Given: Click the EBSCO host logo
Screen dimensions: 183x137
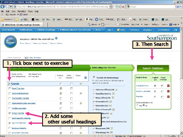Looking at the screenshot, I should [10, 41].
